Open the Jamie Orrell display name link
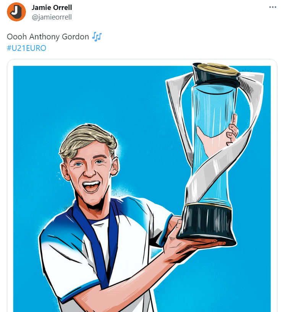Viewport: 285px width, 312px height. (x=52, y=8)
